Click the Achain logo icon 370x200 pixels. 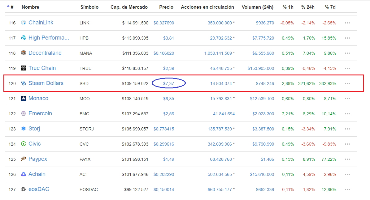tap(23, 174)
